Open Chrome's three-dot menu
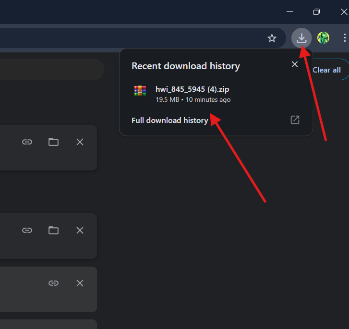Image resolution: width=349 pixels, height=329 pixels. [344, 38]
